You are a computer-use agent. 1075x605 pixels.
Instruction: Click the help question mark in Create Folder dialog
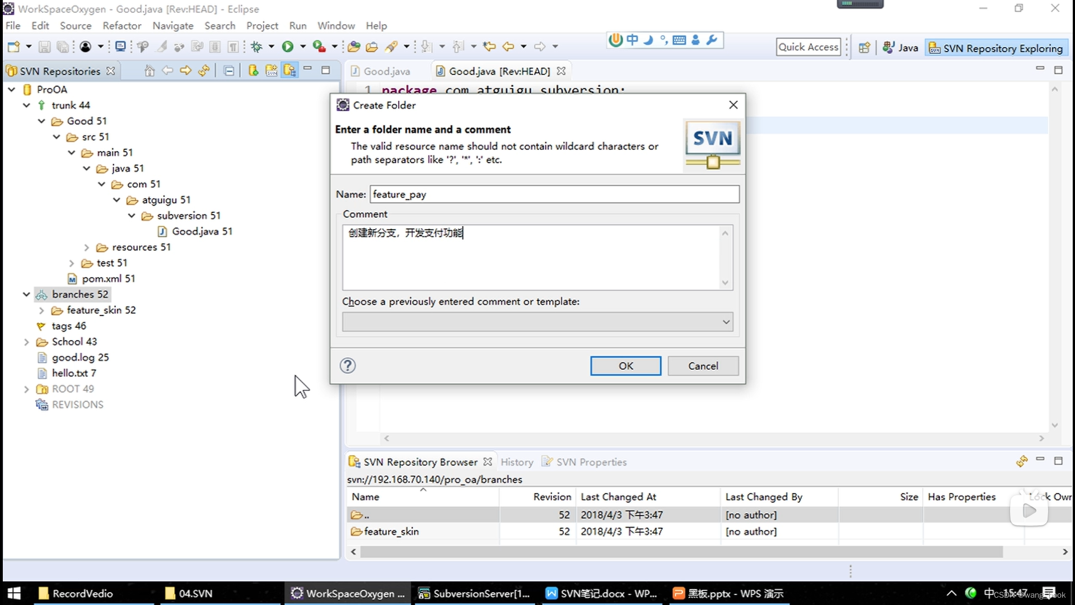(348, 366)
